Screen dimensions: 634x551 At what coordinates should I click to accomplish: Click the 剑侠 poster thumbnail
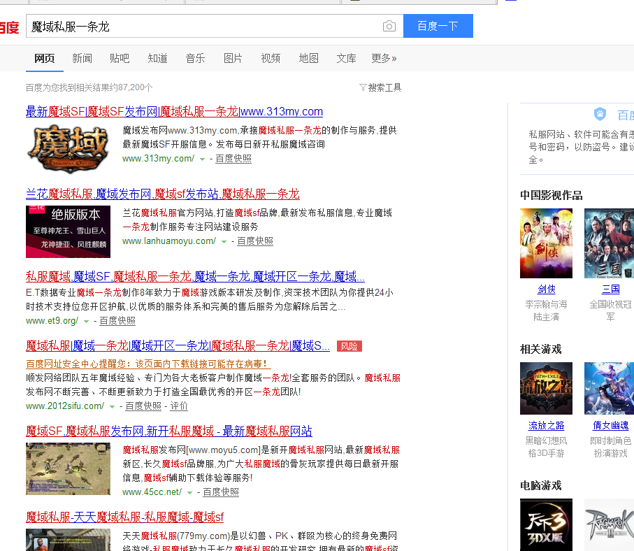point(546,243)
